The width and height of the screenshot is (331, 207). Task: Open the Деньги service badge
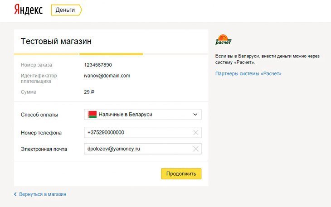66,10
